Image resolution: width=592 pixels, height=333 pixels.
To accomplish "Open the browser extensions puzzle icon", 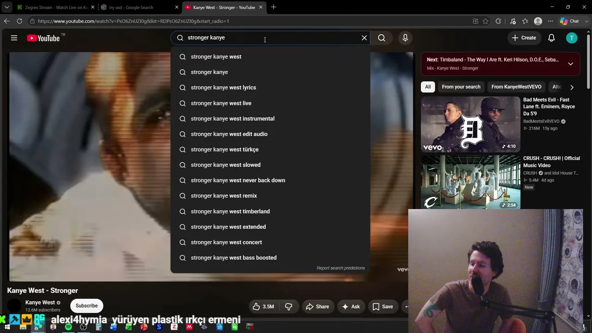I will [x=498, y=21].
